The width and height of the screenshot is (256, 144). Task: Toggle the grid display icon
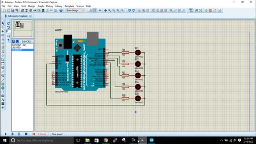pyautogui.click(x=94, y=10)
